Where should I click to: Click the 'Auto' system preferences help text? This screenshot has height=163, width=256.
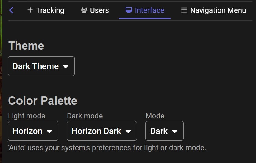point(107,148)
